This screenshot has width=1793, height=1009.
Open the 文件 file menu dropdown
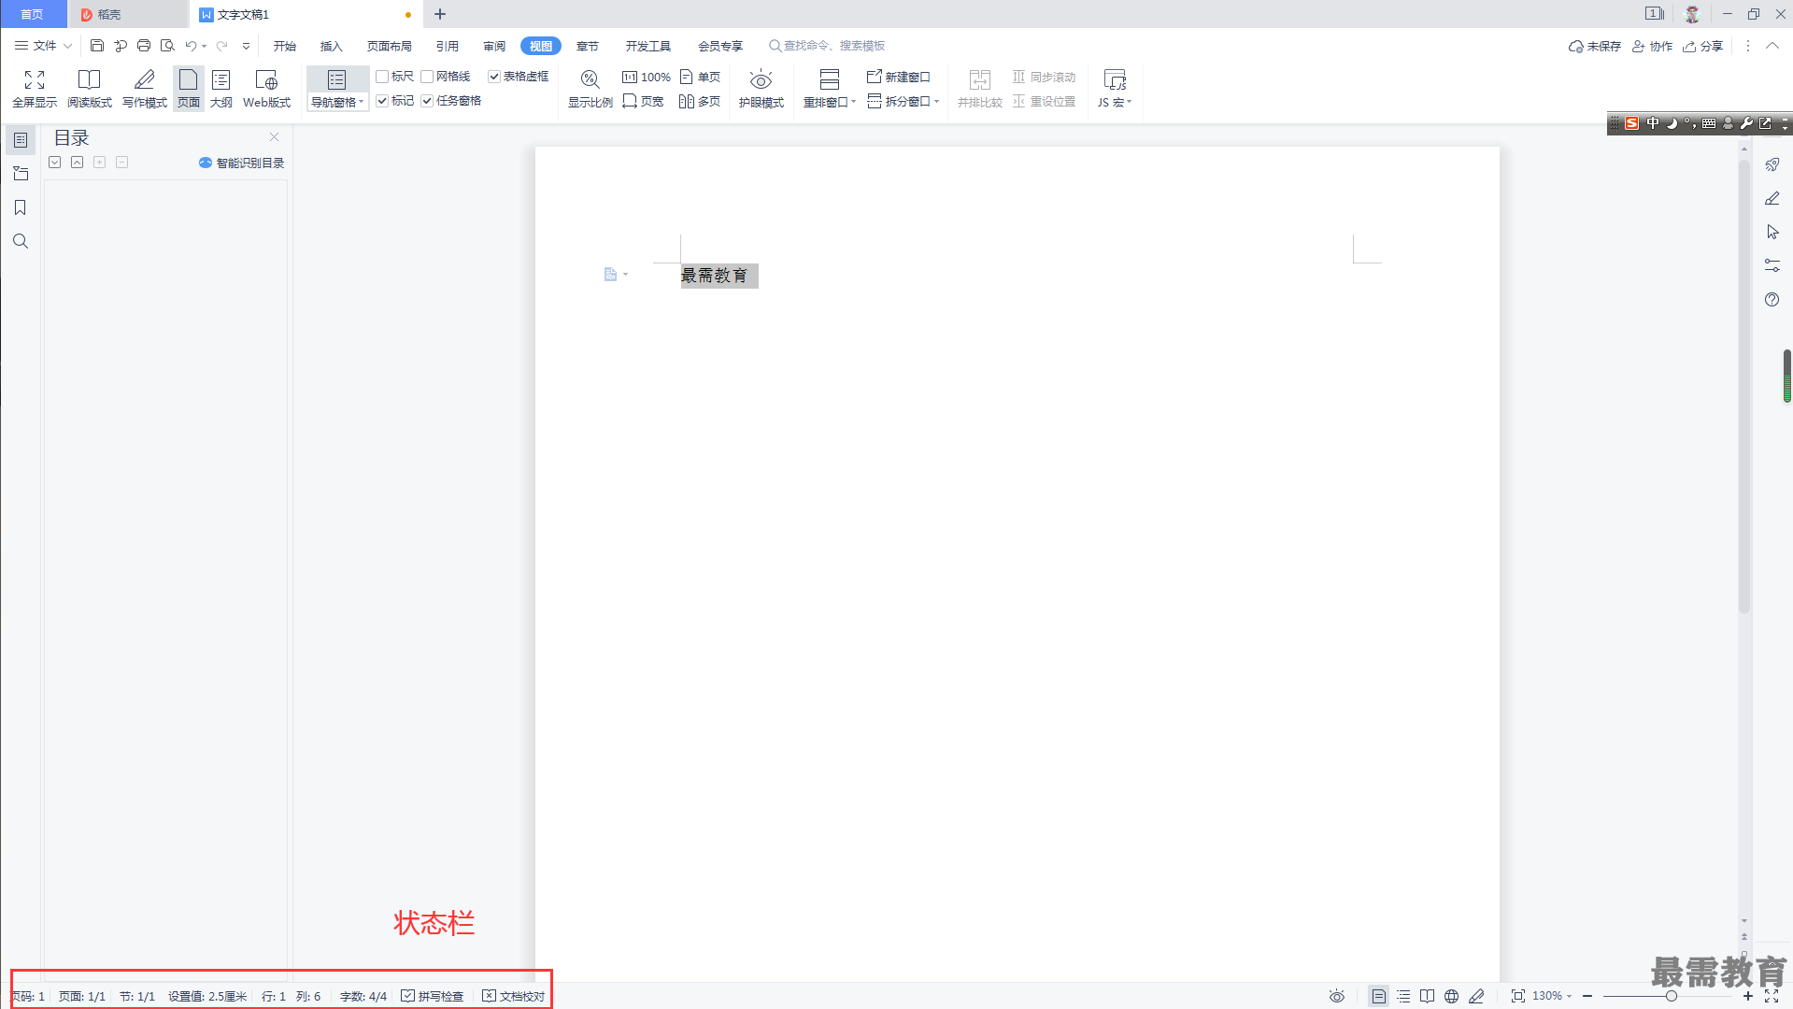43,45
